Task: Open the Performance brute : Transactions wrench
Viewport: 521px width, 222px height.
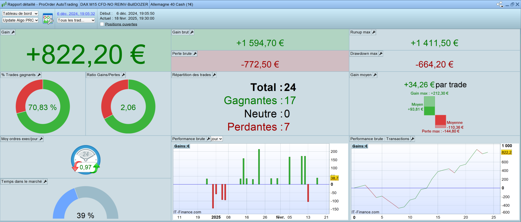Action: coord(413,139)
